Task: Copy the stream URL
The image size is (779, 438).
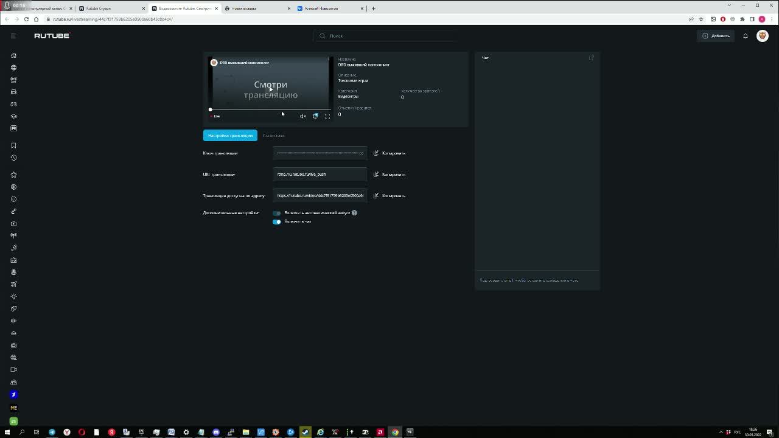Action: coord(389,175)
